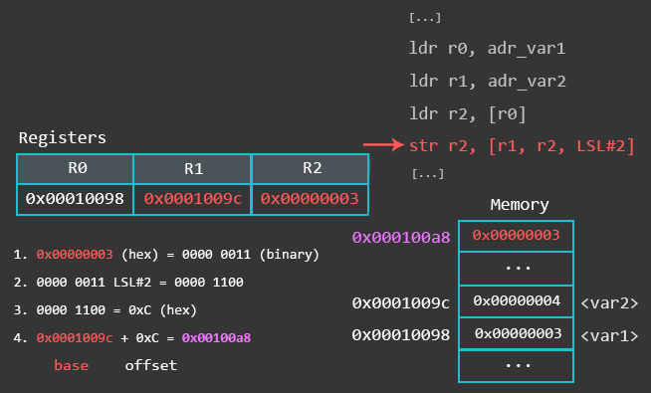This screenshot has height=393, width=651.
Task: Click R1 value 0x0001009c in registers table
Action: coord(193,199)
